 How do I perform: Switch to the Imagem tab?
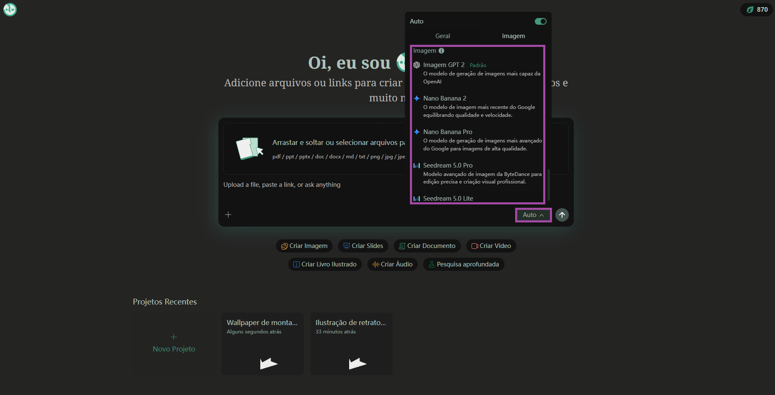513,36
